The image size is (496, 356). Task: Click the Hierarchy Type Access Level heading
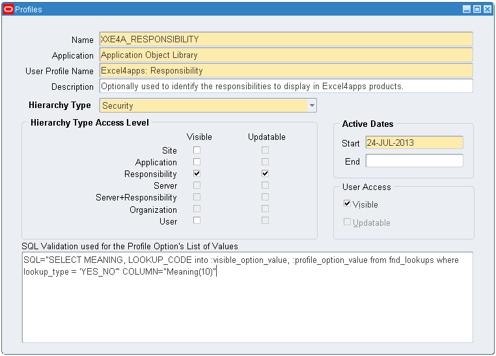tap(90, 122)
